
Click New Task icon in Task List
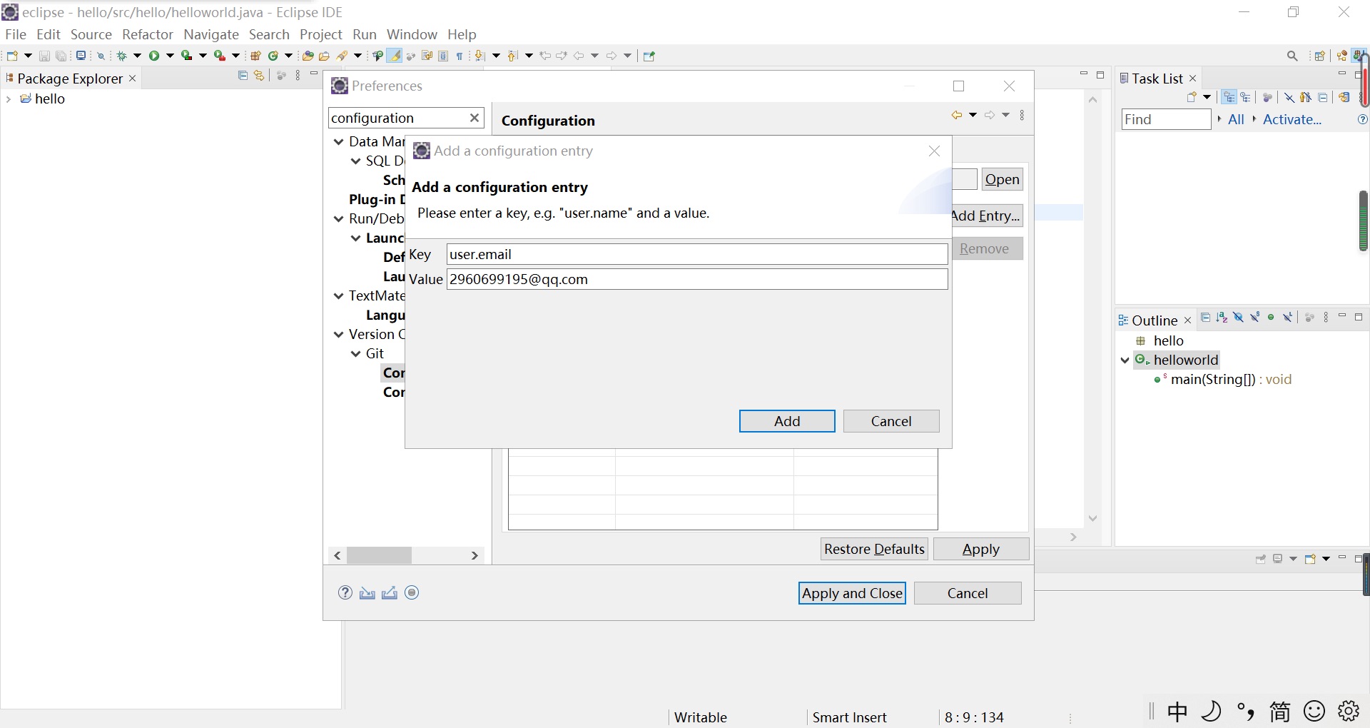(1192, 97)
